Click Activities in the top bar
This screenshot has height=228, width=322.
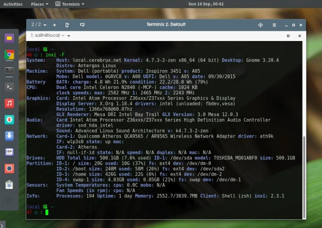pos(13,4)
